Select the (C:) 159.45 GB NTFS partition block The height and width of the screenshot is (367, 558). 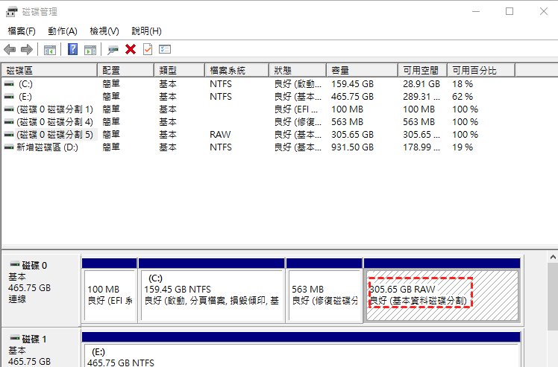tap(212, 295)
